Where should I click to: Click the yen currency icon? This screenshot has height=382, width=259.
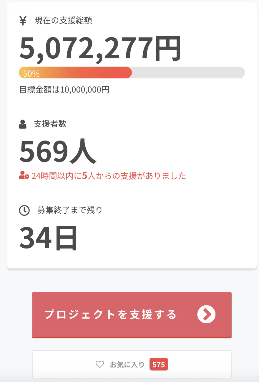tap(23, 21)
